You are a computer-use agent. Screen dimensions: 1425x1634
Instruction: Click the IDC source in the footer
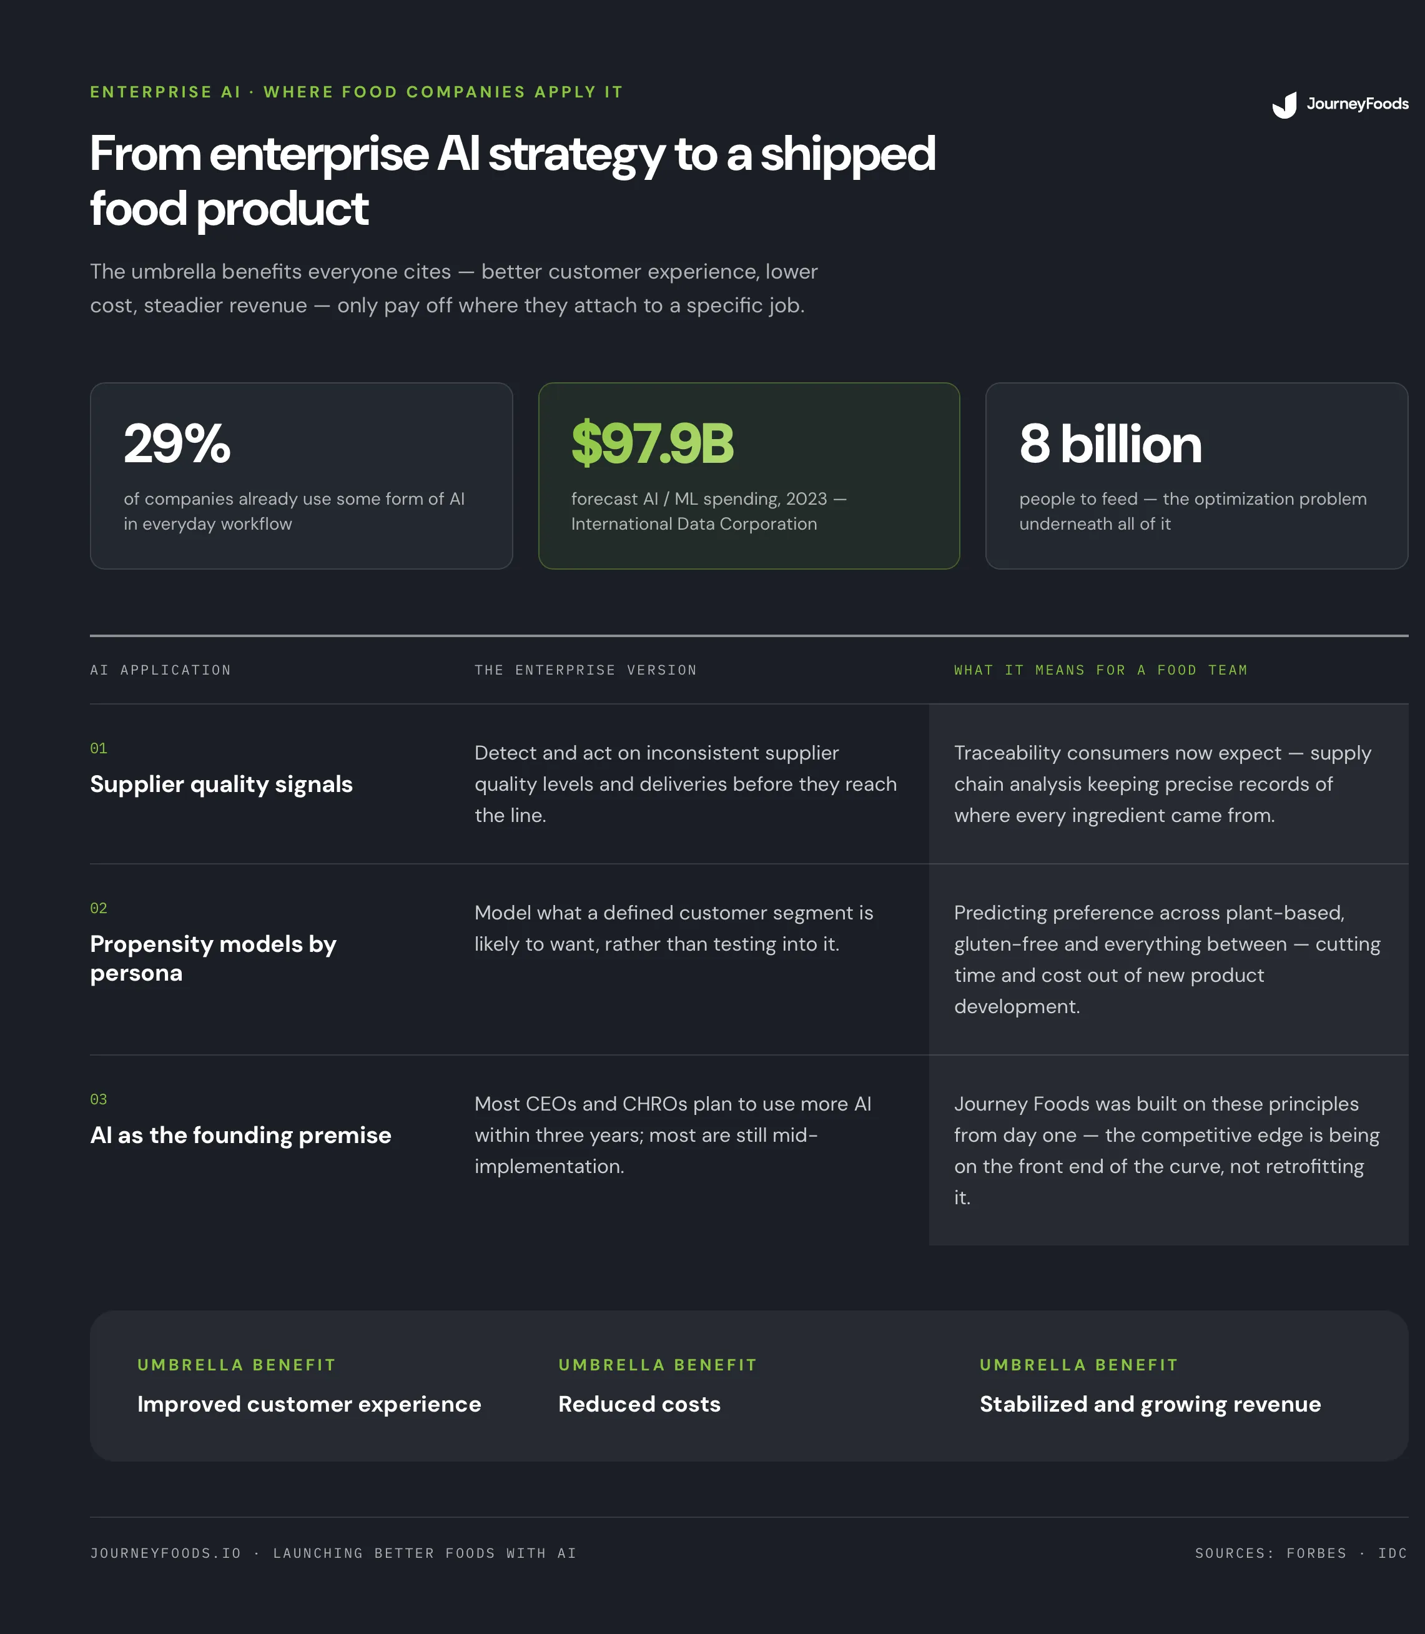coord(1393,1553)
